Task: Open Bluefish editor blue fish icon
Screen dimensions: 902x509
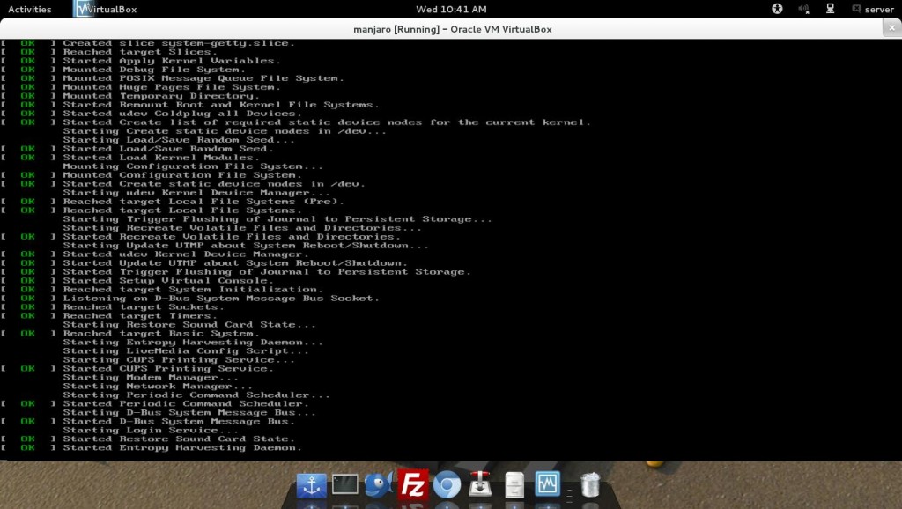Action: pos(379,484)
